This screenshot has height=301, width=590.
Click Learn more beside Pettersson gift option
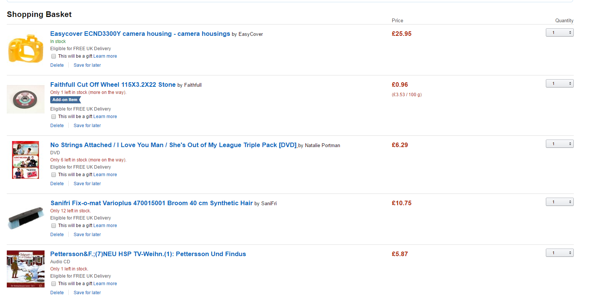[x=105, y=284]
